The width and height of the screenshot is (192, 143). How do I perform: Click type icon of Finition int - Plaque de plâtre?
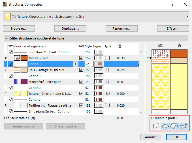107,105
